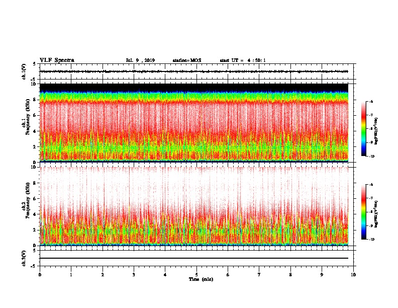Click the "station=MOS" header label
This screenshot has width=398, height=308.
point(187,60)
